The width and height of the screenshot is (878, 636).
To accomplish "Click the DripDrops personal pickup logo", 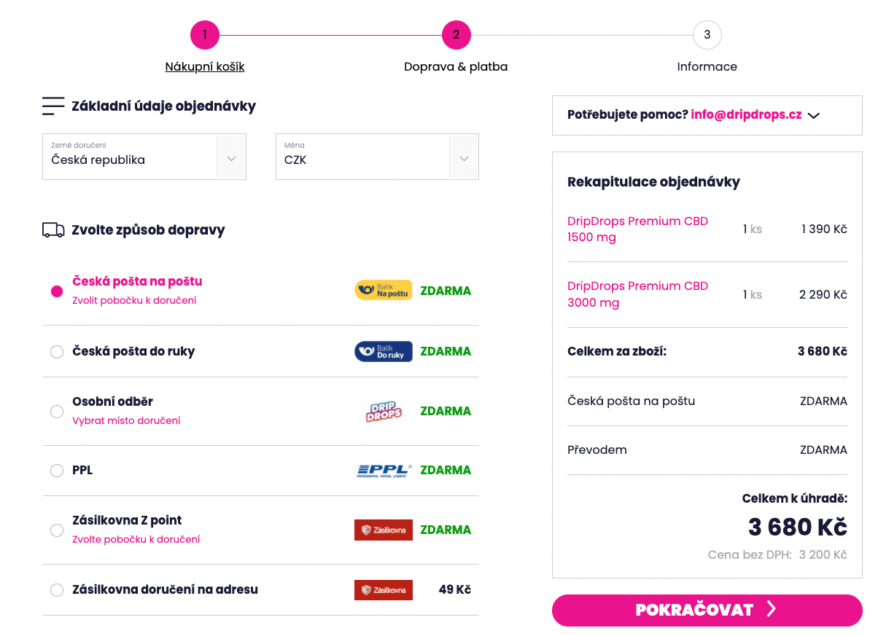I will coord(383,411).
